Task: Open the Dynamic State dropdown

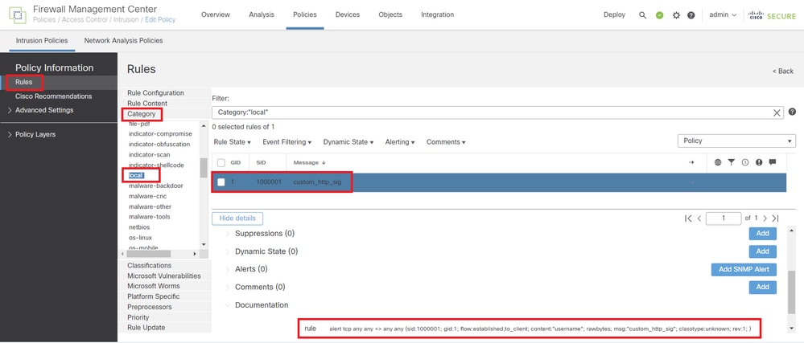Action: [x=348, y=142]
